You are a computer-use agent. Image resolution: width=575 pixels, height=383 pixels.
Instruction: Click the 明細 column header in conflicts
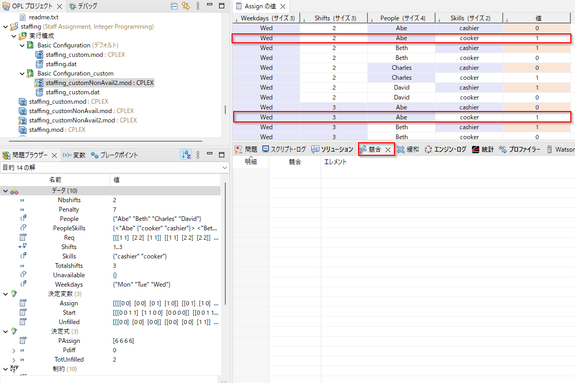(251, 162)
